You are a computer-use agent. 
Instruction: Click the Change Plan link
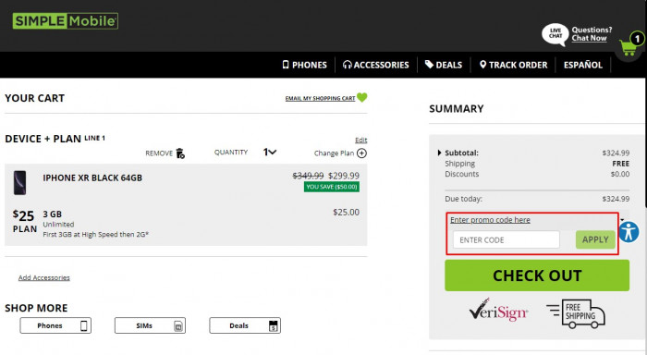(x=334, y=153)
